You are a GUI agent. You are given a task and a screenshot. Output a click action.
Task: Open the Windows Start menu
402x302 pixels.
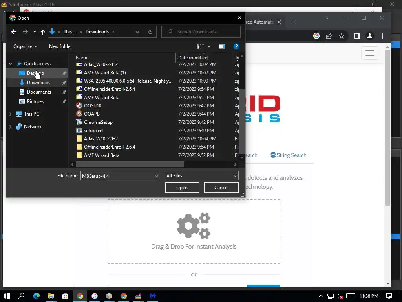(7, 296)
